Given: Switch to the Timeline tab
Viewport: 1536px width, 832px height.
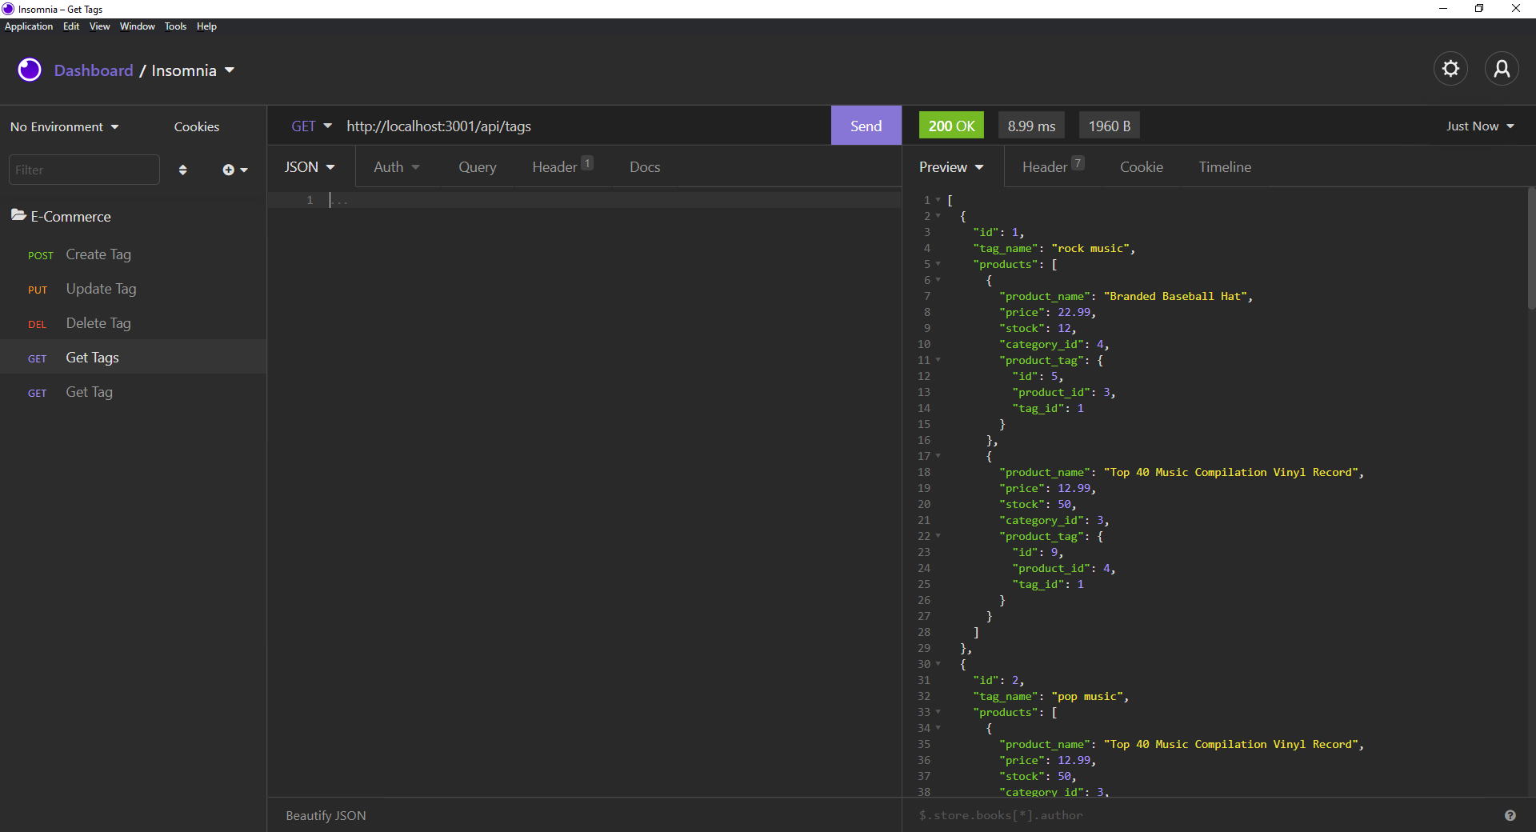Looking at the screenshot, I should (1225, 166).
